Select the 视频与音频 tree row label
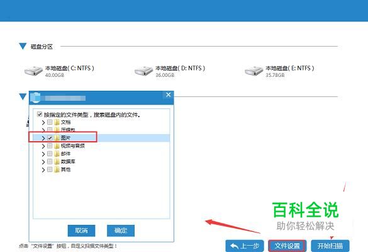The height and width of the screenshot is (252, 368). click(x=73, y=146)
